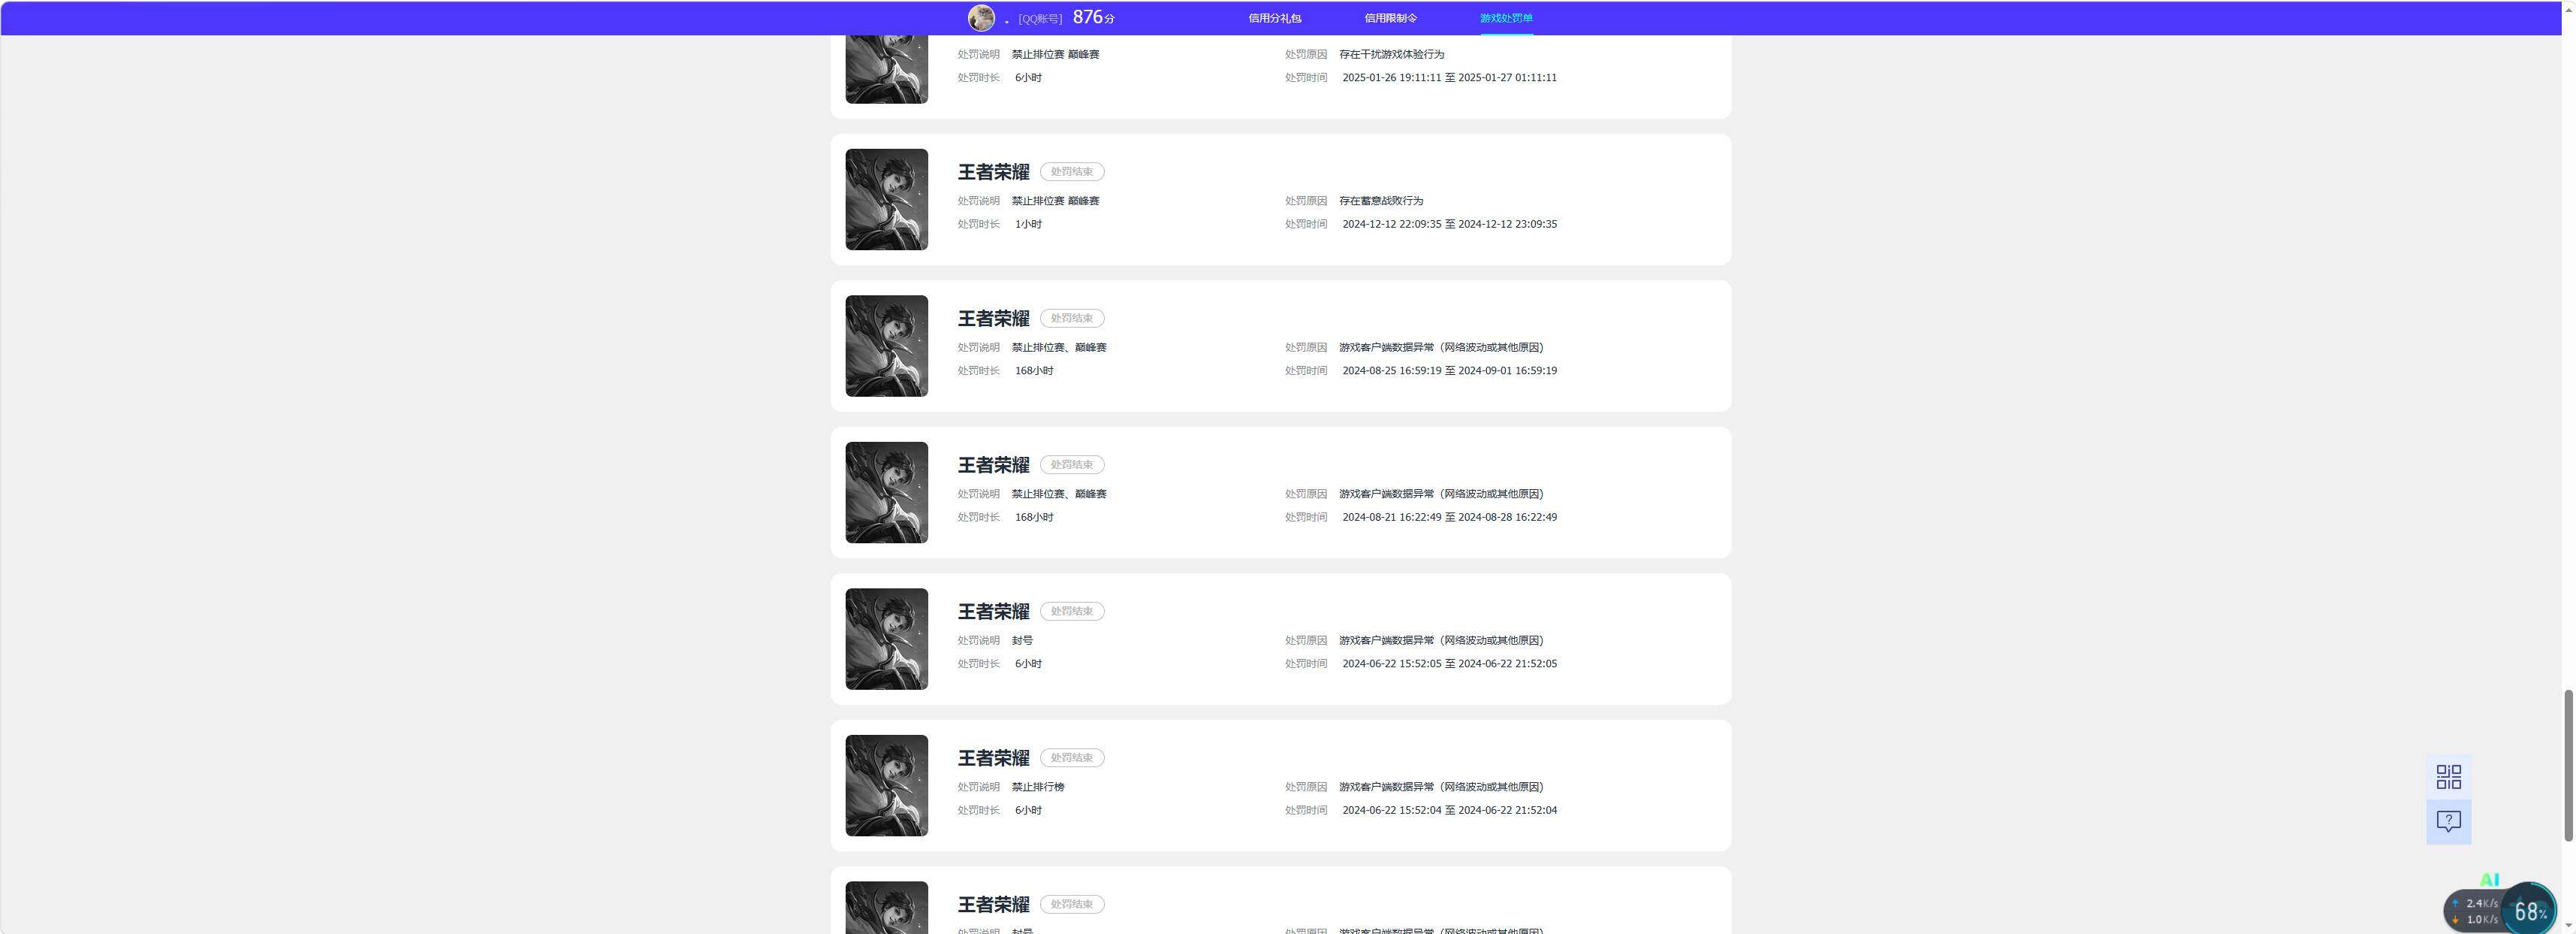Click the 876分 credit score
The width and height of the screenshot is (2576, 934).
1093,17
